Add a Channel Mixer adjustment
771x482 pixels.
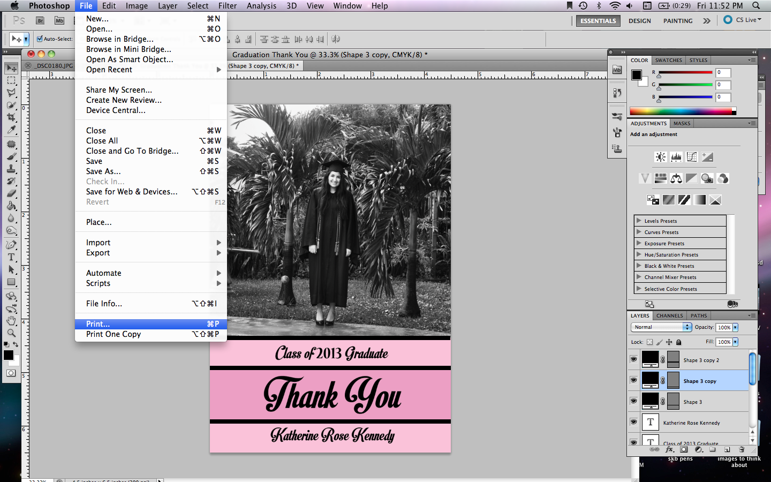[x=723, y=178]
